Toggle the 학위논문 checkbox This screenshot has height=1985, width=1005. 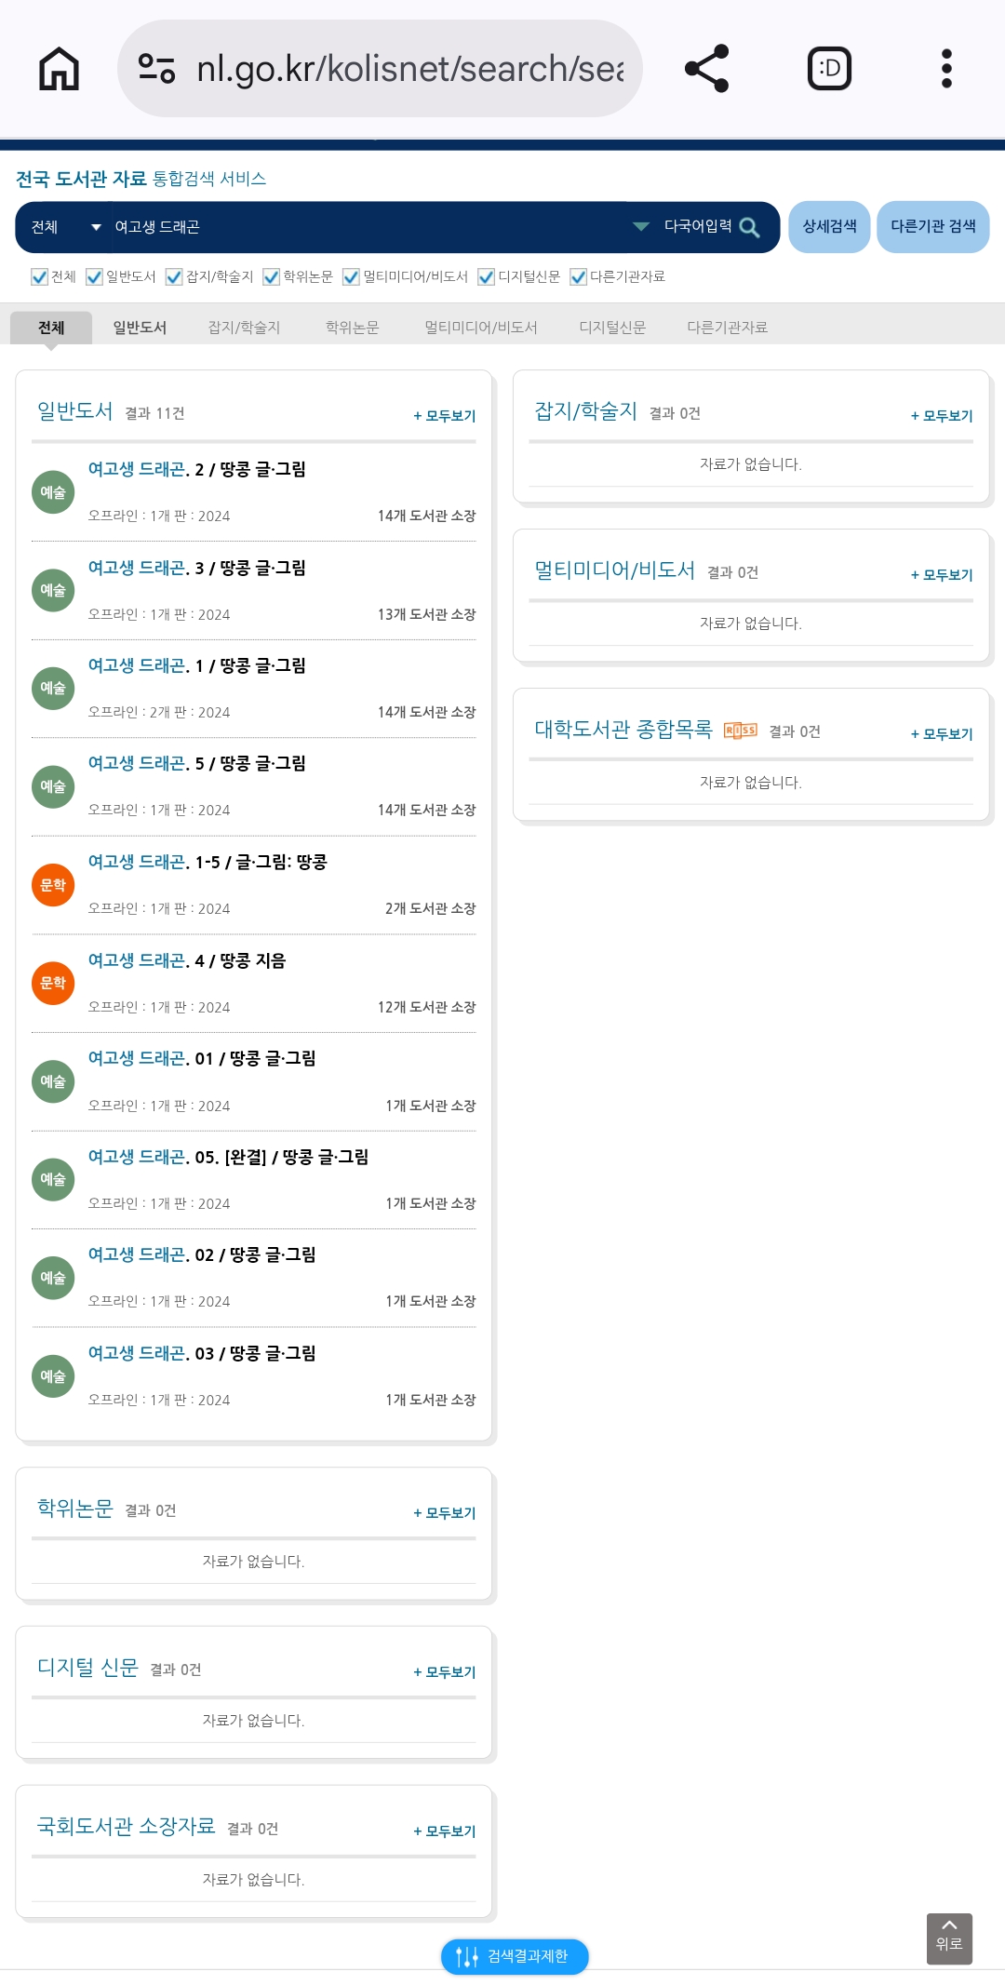(x=271, y=276)
